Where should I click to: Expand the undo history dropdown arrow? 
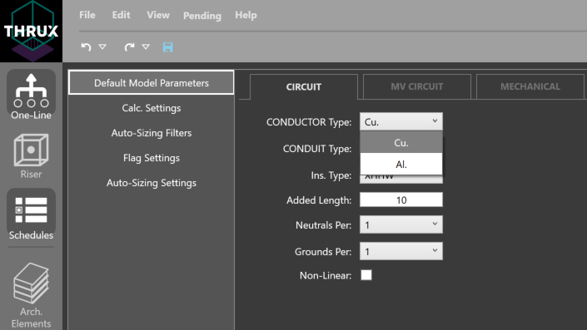pyautogui.click(x=102, y=47)
